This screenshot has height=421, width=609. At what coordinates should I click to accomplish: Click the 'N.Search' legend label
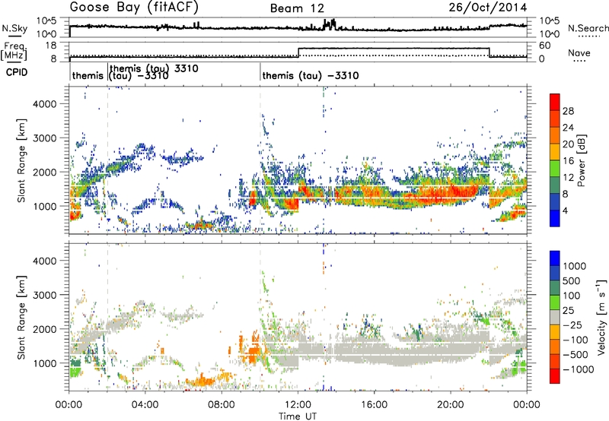(x=588, y=28)
